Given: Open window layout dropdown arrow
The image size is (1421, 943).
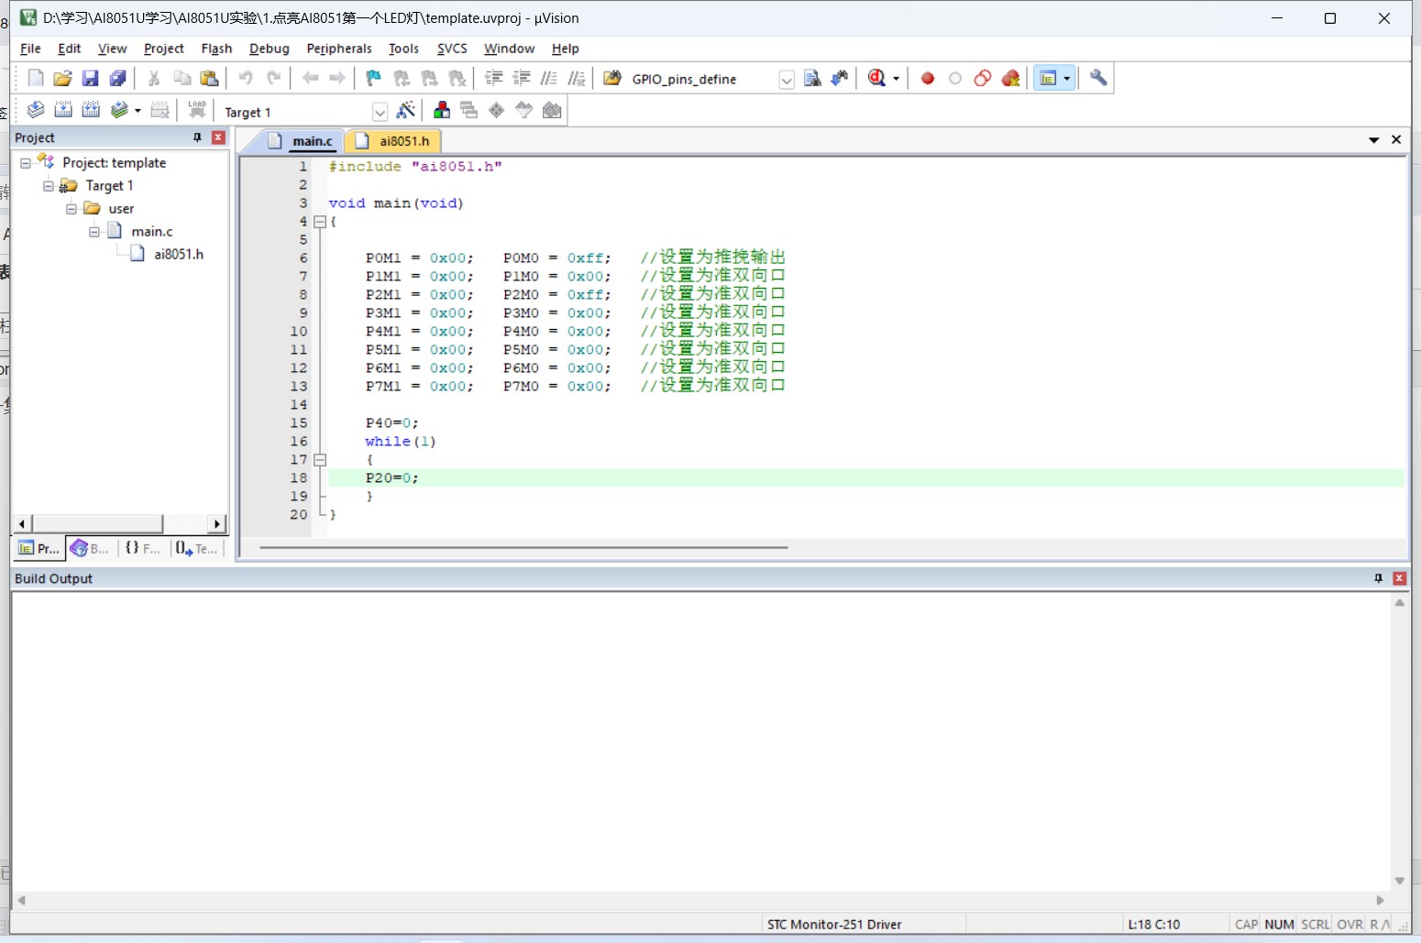Looking at the screenshot, I should click(1066, 79).
